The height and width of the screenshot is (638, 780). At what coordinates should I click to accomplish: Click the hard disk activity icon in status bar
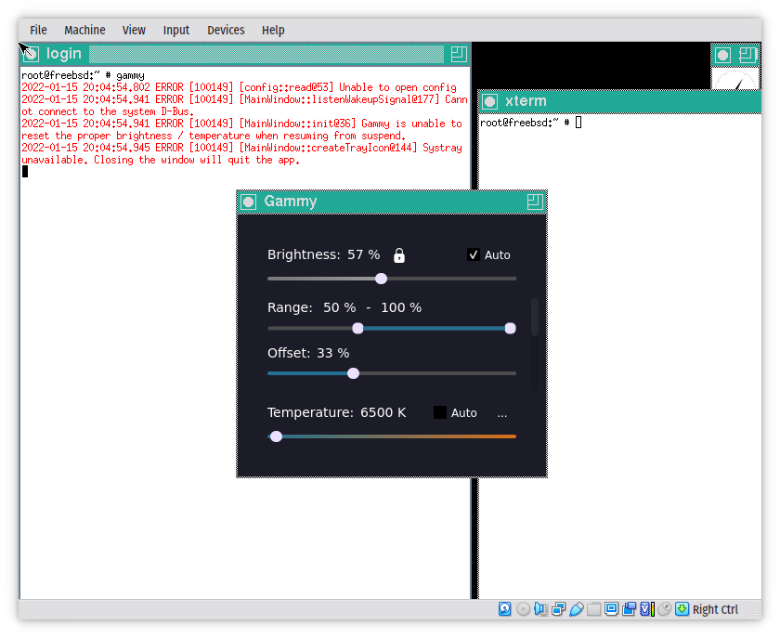point(504,609)
